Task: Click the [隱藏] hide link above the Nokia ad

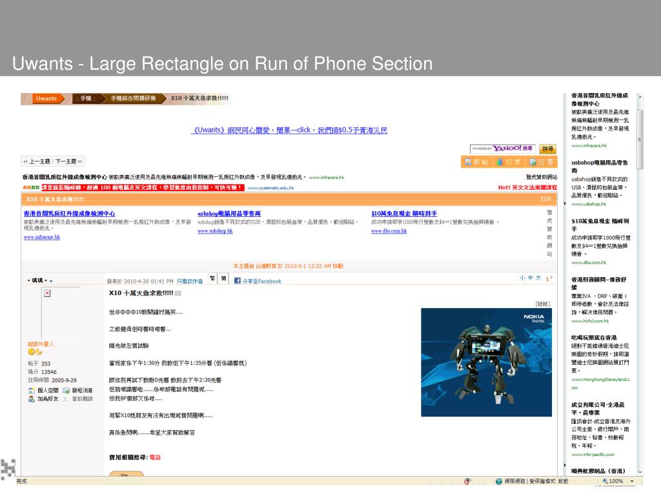Action: point(542,304)
